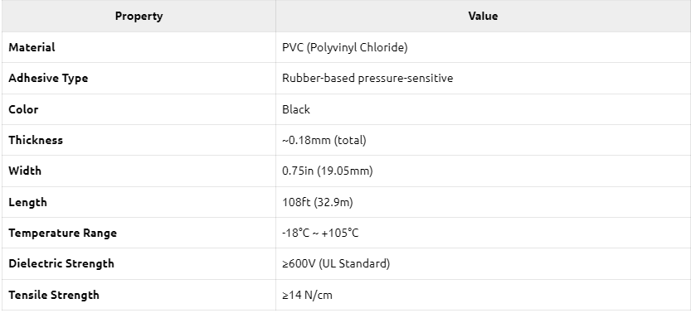Screen dimensions: 691x313
Task: Click the Value column header
Action: 483,17
